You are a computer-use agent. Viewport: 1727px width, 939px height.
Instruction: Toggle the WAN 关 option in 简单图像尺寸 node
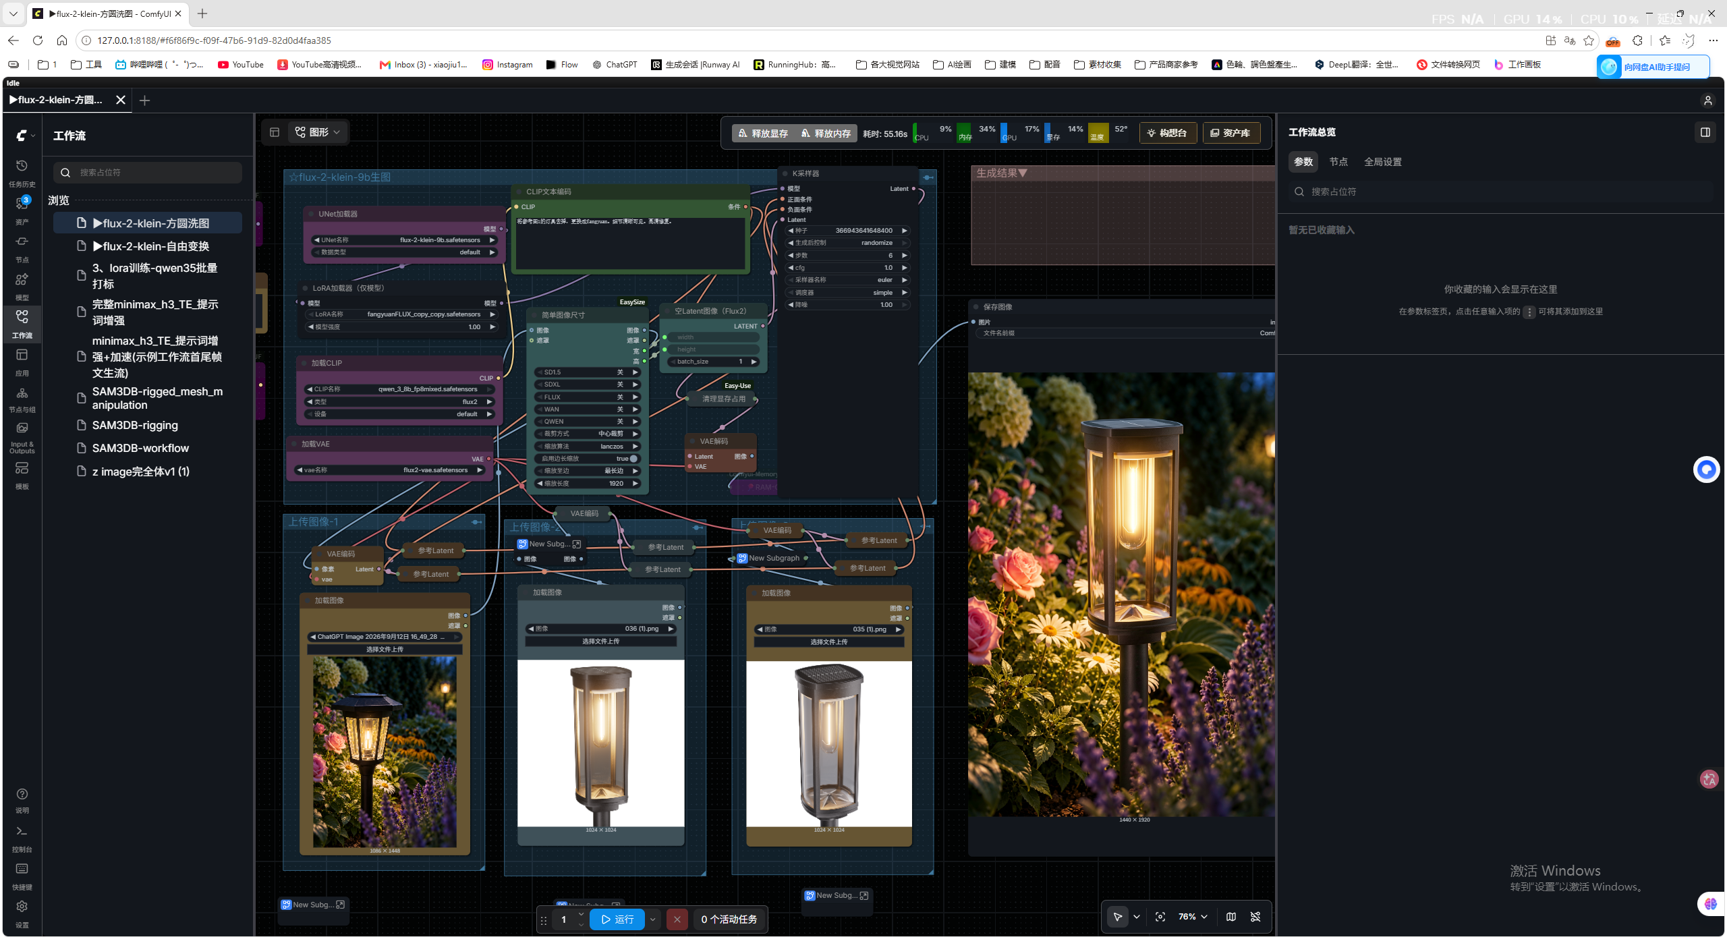(x=588, y=409)
